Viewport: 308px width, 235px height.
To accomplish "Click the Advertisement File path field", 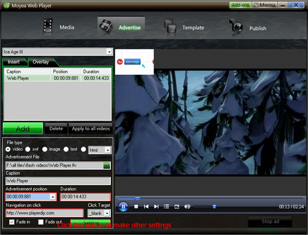I will click(x=54, y=166).
